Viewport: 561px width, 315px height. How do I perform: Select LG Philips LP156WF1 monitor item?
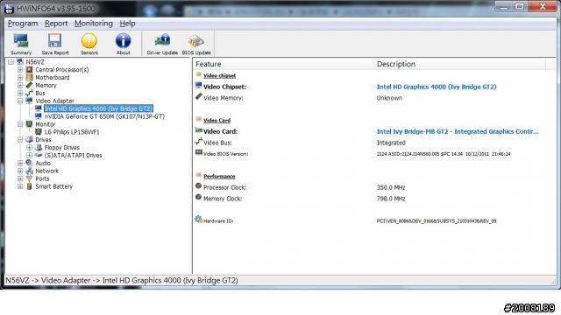click(72, 132)
